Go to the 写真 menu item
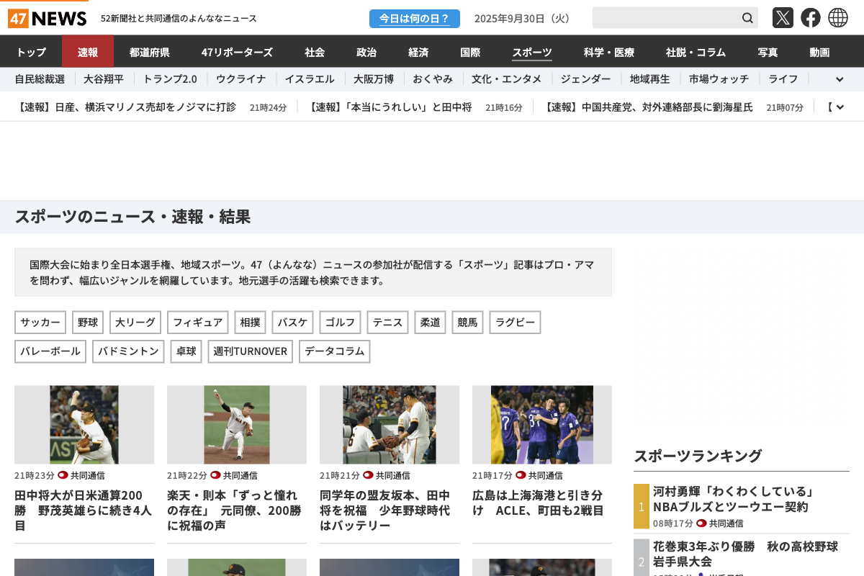 tap(768, 52)
